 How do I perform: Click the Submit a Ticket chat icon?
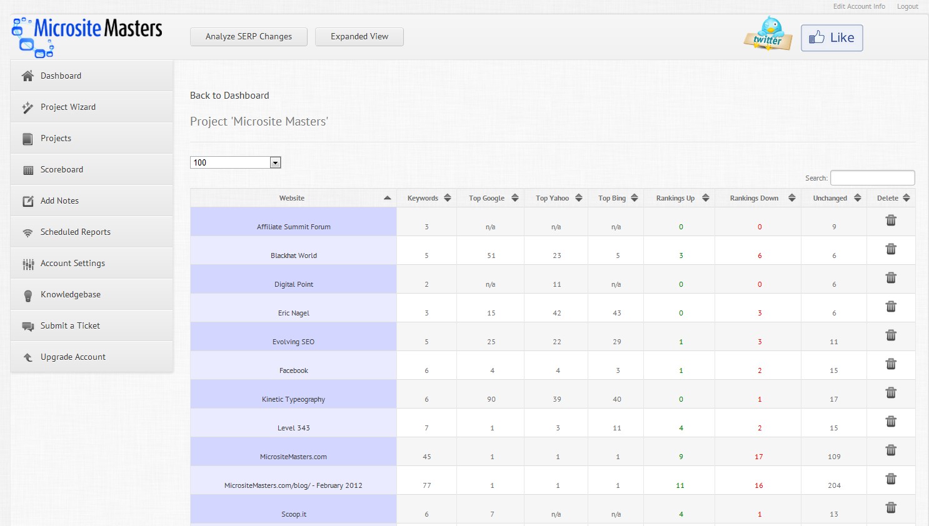pyautogui.click(x=28, y=326)
